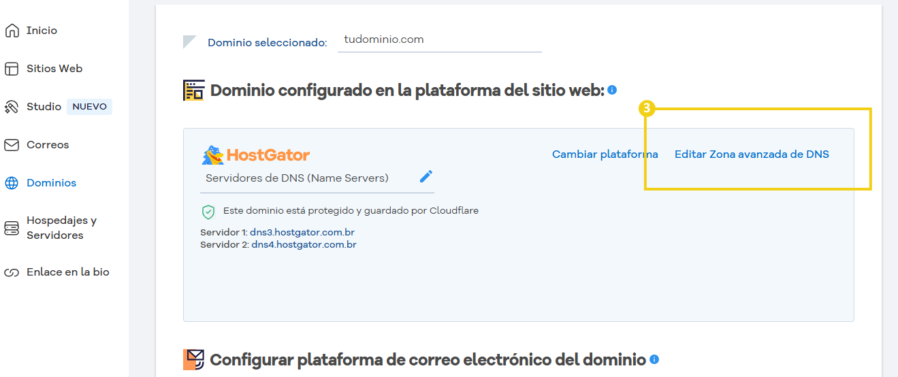Select Dominios menu item
The height and width of the screenshot is (377, 898).
tap(51, 183)
